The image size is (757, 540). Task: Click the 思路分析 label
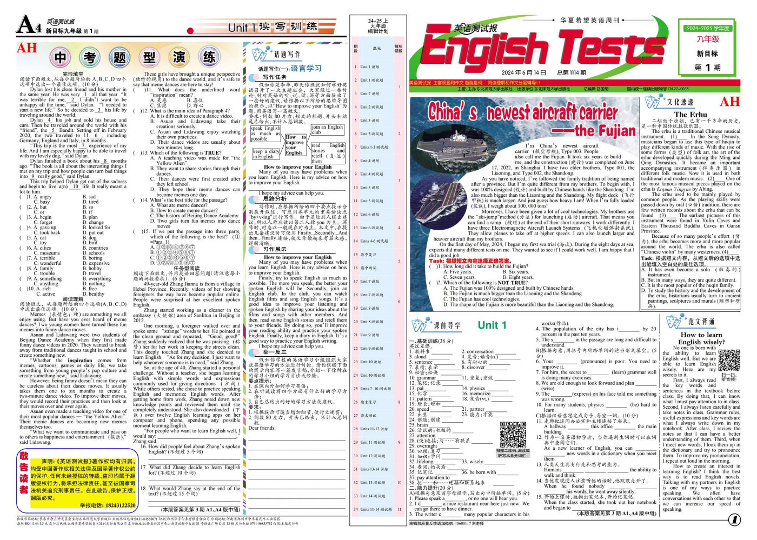point(275,199)
